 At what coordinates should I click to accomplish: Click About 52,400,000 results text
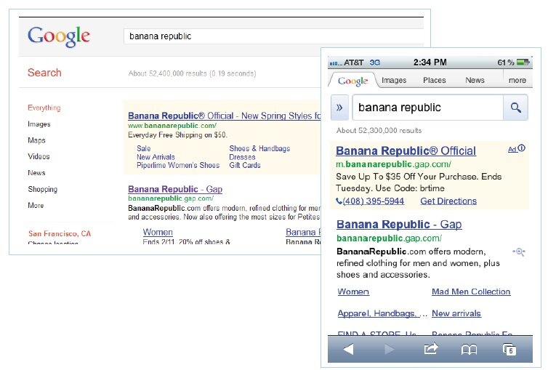pos(192,74)
